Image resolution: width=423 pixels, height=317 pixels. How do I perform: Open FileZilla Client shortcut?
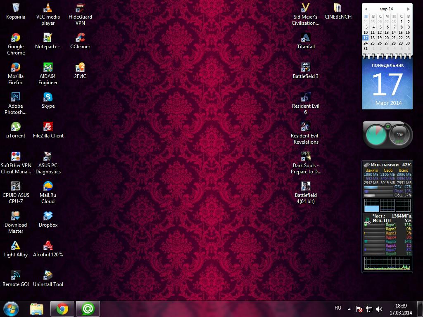coord(48,130)
